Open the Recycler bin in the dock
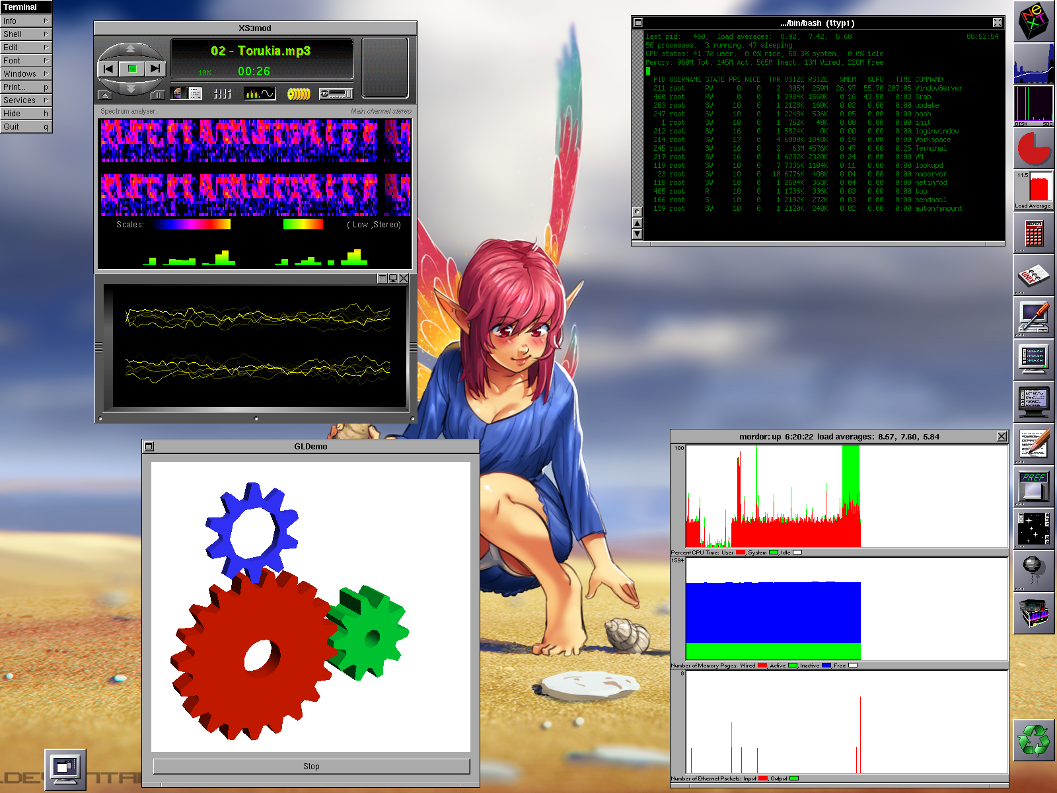This screenshot has height=793, width=1057. [1034, 740]
